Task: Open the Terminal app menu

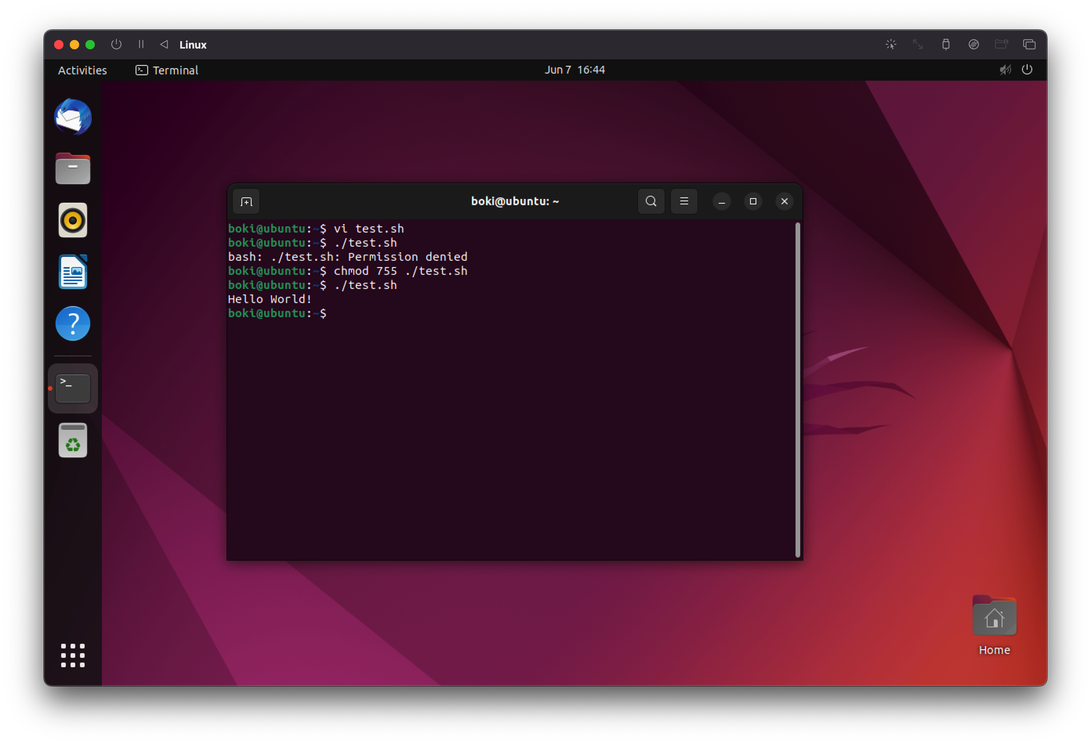Action: tap(167, 70)
